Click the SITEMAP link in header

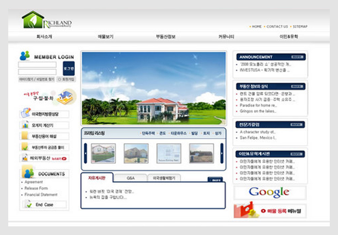[x=300, y=26]
